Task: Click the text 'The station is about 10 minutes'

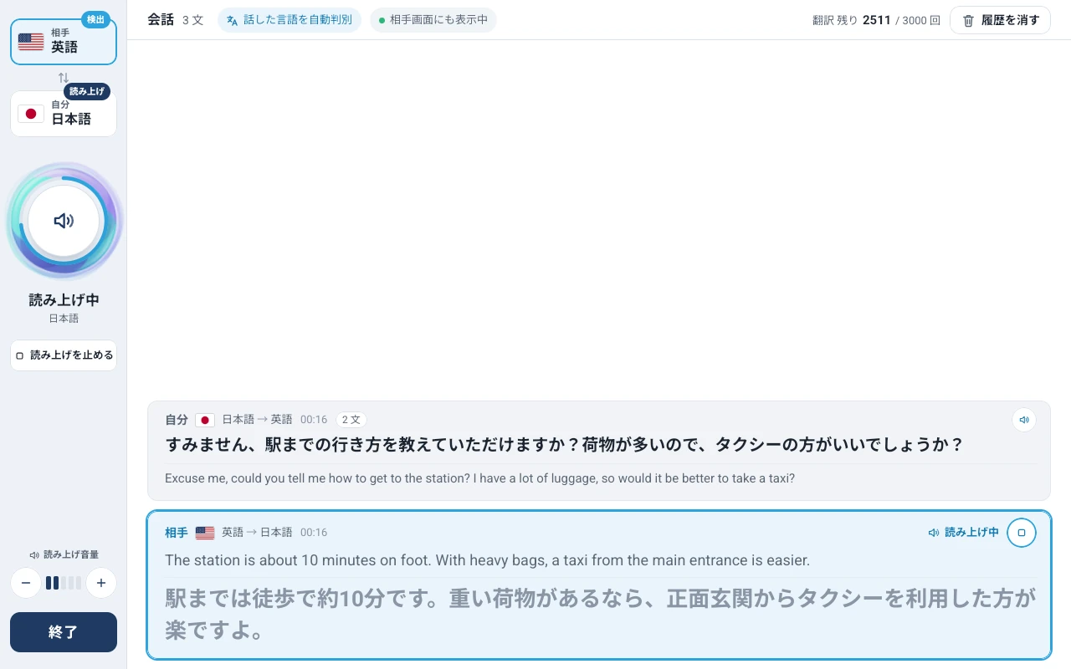Action: click(487, 560)
